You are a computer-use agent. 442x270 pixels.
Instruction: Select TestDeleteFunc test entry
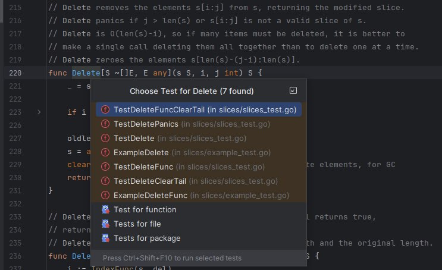(199, 167)
